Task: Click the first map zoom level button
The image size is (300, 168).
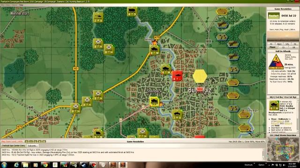Action: [x=27, y=141]
